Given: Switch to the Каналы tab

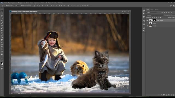Looking at the screenshot, I should [152, 10].
